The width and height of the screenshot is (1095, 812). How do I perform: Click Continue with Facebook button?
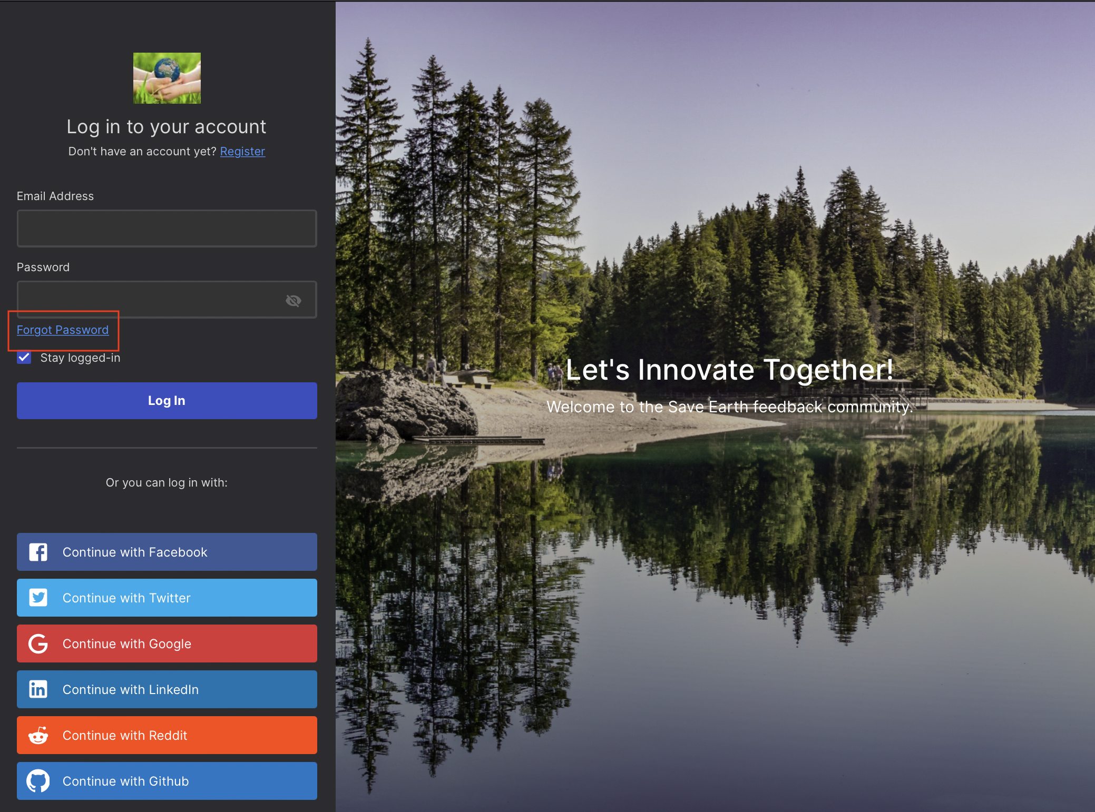coord(167,552)
